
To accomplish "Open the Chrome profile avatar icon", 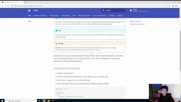I will coord(176,6).
